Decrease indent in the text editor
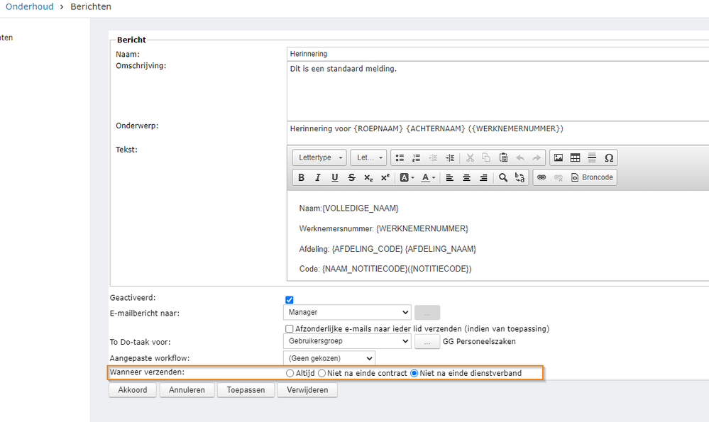Viewport: 709px width, 422px height. (433, 157)
